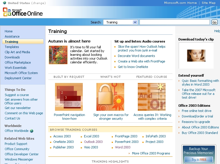Click the globe icon next to Office Worldwide
This screenshot has width=220, height=164.
click(x=32, y=131)
